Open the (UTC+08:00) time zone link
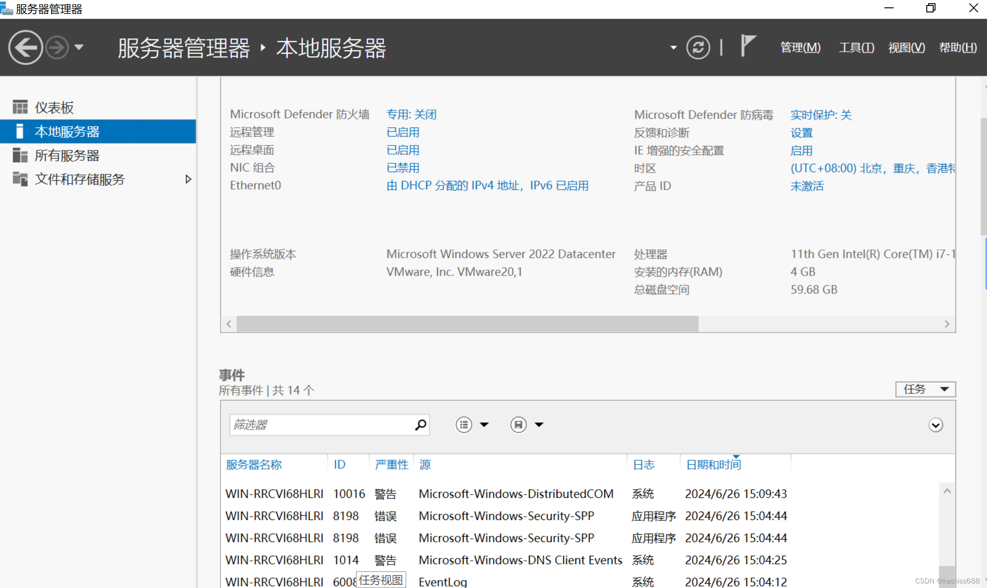Viewport: 987px width, 588px height. click(x=872, y=168)
